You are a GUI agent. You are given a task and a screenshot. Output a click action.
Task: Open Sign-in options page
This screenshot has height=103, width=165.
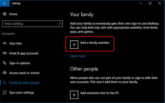(20, 63)
